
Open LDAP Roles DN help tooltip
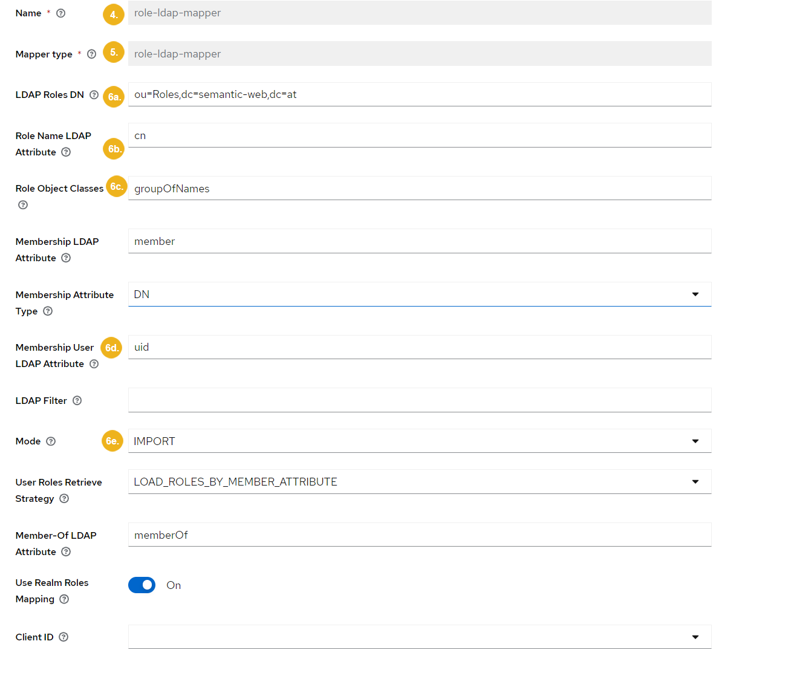[x=94, y=94]
